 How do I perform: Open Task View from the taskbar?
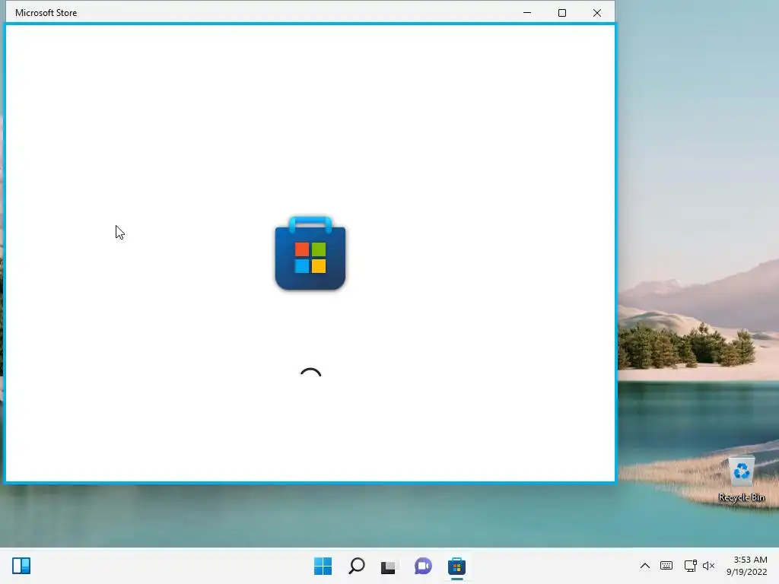point(389,566)
